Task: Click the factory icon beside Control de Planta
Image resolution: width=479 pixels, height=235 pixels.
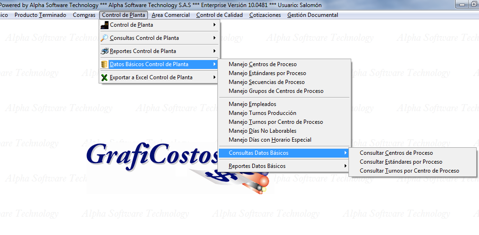Action: [x=104, y=25]
